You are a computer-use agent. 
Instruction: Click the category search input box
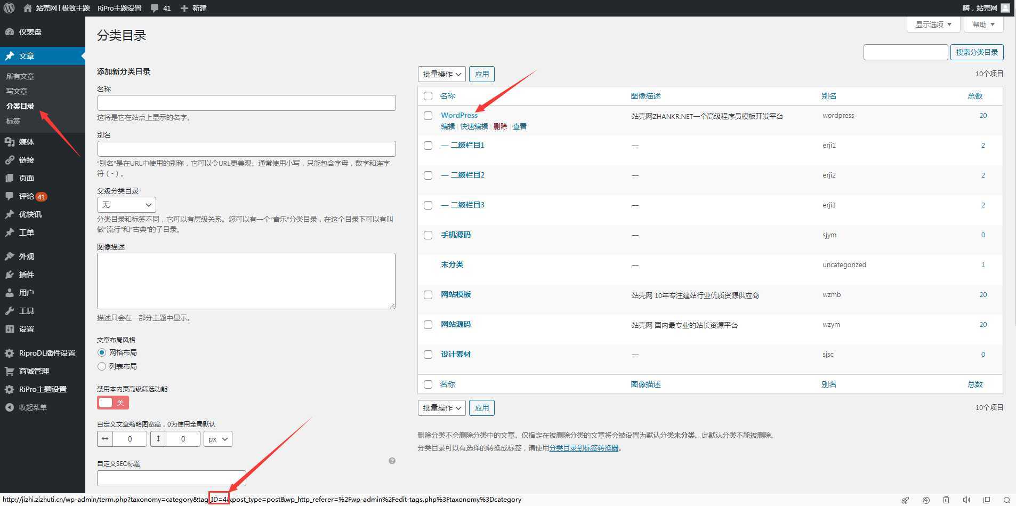[x=906, y=52]
